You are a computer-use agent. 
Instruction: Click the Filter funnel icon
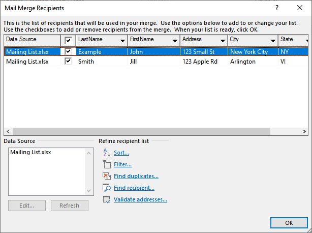[x=107, y=164]
